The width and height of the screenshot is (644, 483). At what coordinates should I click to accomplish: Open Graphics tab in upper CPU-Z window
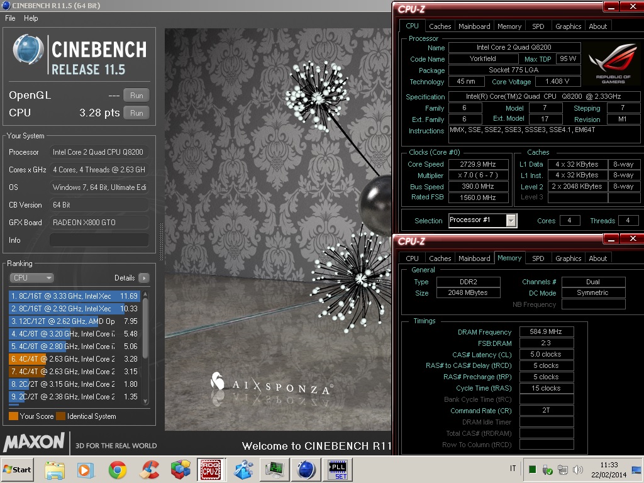[x=568, y=26]
